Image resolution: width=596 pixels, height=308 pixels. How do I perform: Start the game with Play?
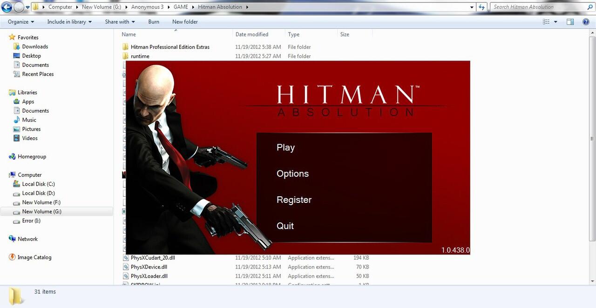click(285, 147)
